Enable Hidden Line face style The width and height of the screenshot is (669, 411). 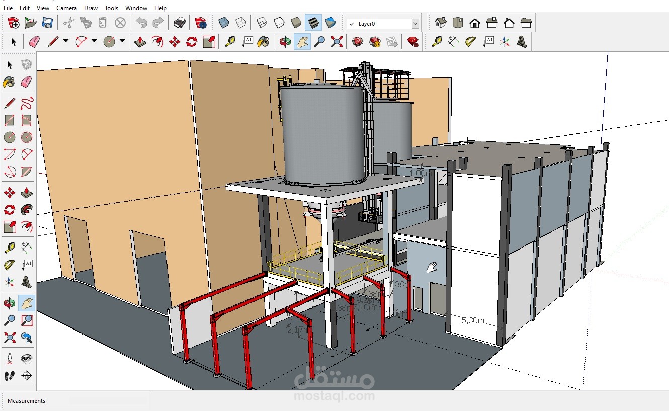pos(279,23)
